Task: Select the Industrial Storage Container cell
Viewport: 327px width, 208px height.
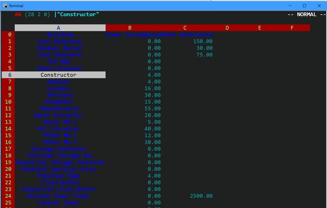Action: click(x=60, y=162)
